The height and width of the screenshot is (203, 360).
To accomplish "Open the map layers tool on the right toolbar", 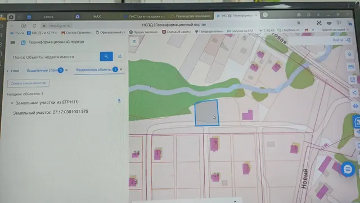I will [349, 54].
